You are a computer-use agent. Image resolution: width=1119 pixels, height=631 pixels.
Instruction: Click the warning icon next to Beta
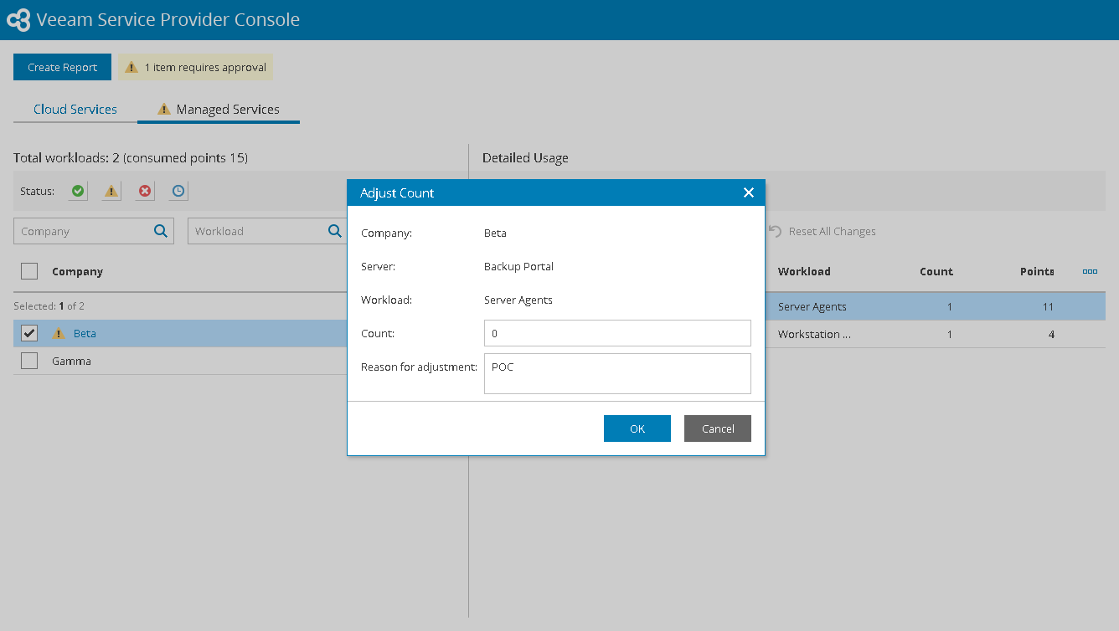click(59, 333)
